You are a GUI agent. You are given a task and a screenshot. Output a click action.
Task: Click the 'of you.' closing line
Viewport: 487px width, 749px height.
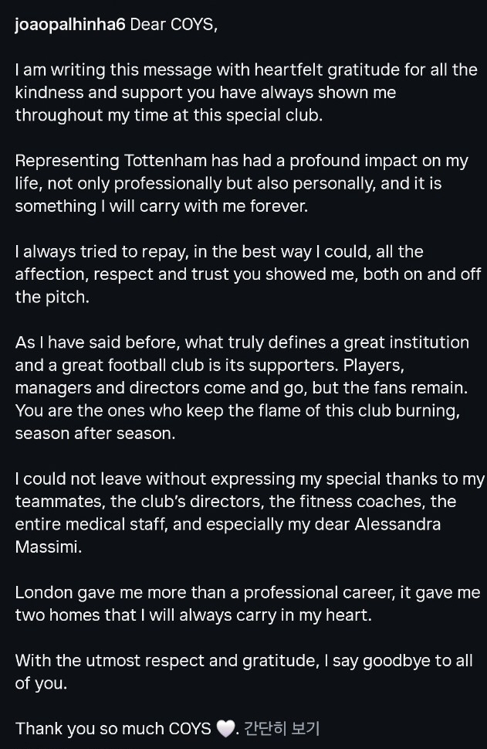click(x=41, y=683)
